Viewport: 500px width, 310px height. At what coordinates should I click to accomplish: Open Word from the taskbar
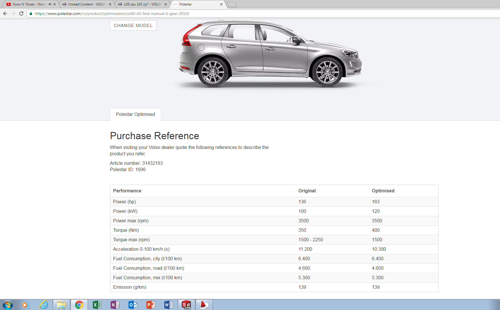tap(169, 305)
